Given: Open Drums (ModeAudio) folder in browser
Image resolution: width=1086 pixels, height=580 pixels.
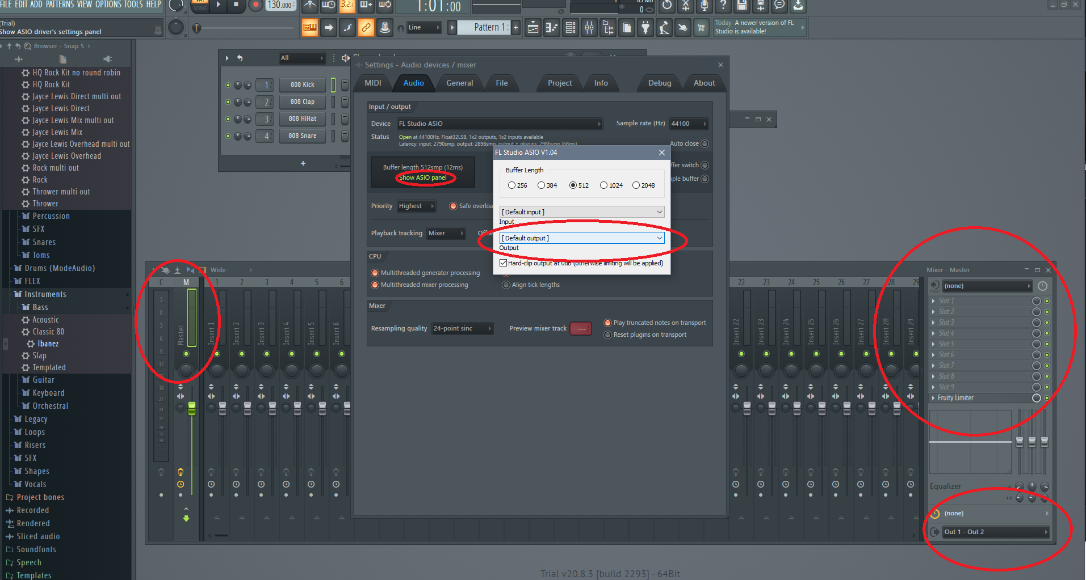Looking at the screenshot, I should pyautogui.click(x=60, y=268).
